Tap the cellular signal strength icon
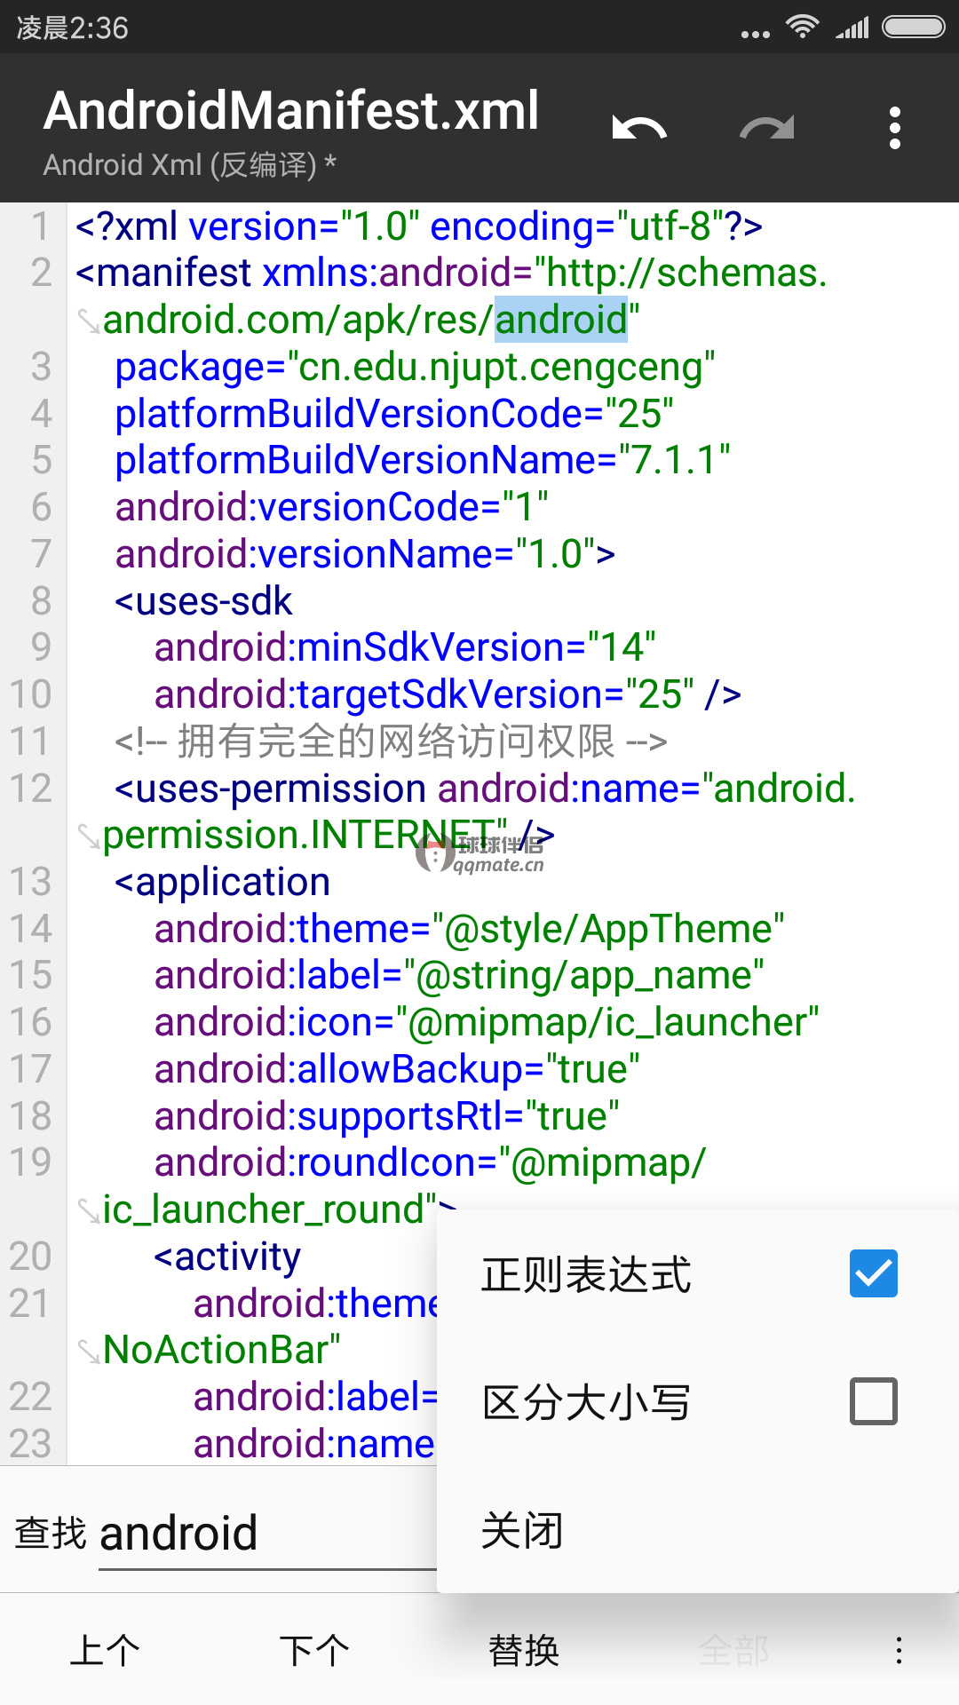The width and height of the screenshot is (959, 1705). [x=852, y=28]
